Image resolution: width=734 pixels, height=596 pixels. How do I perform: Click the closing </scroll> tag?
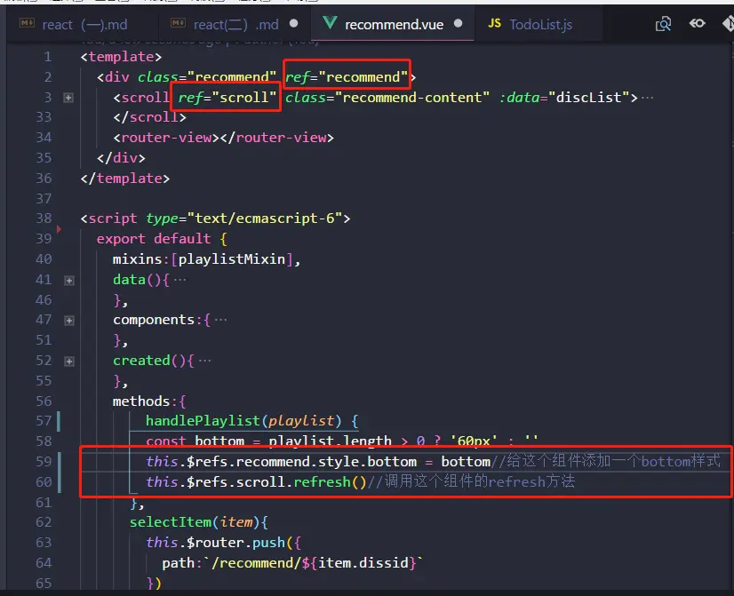(149, 117)
